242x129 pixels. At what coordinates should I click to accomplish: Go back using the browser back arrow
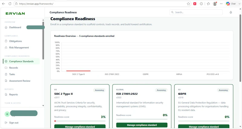(x=3, y=4)
